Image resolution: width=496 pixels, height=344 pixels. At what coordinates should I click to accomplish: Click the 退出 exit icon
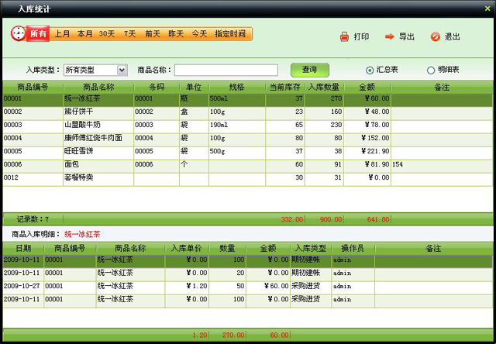pyautogui.click(x=435, y=36)
